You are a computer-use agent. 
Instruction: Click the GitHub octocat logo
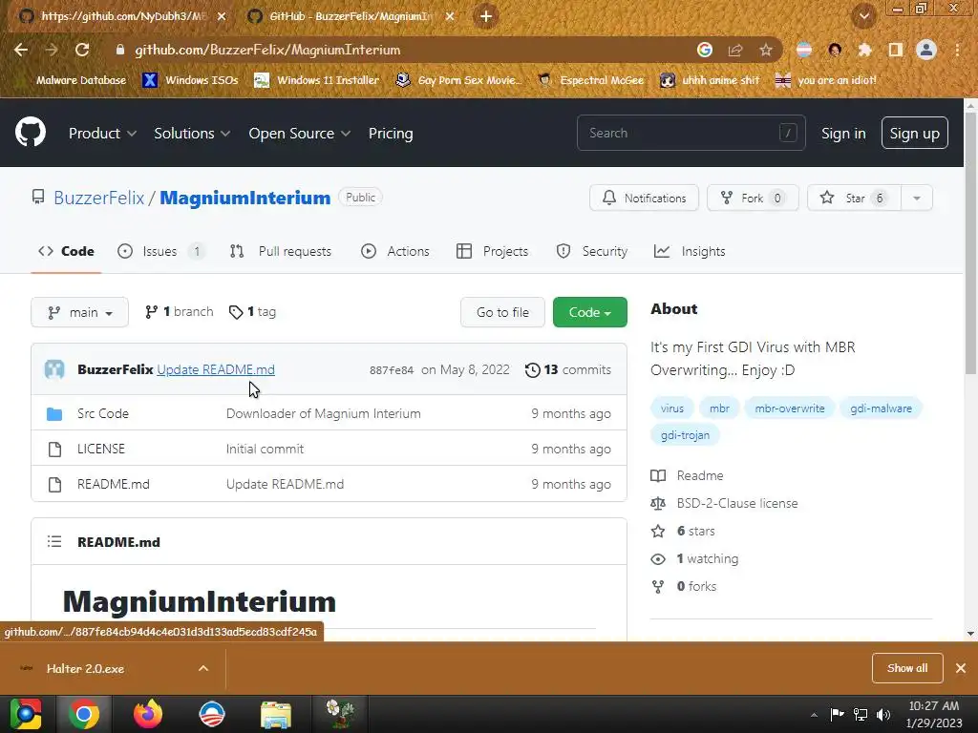(30, 132)
